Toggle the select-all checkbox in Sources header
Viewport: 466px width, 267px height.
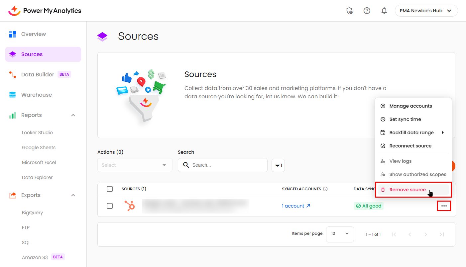[110, 189]
